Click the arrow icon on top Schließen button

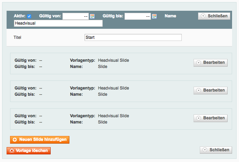[203, 16]
